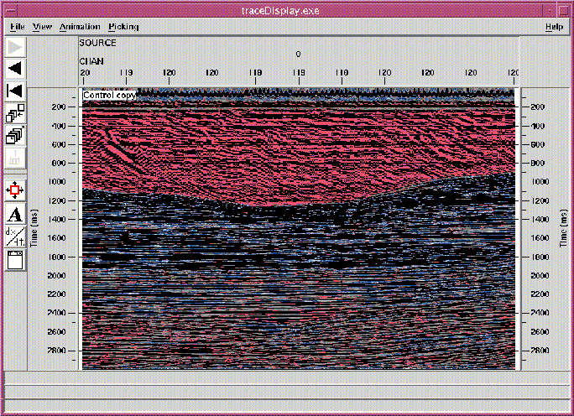Click the right Time (ms) axis label
Screen dimensions: 574x416
click(563, 228)
